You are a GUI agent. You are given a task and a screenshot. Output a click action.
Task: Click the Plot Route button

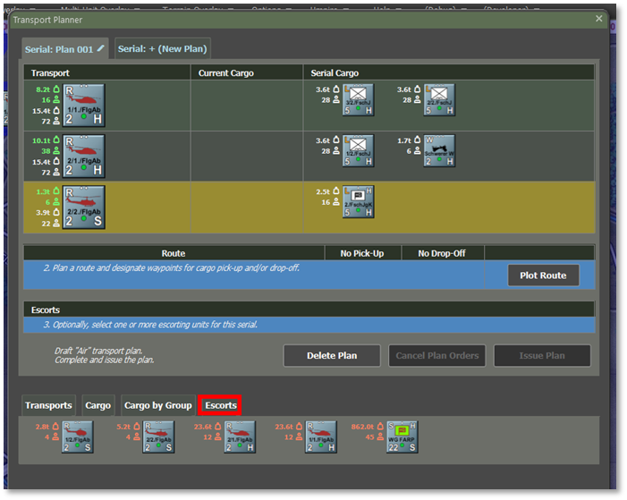coord(543,275)
